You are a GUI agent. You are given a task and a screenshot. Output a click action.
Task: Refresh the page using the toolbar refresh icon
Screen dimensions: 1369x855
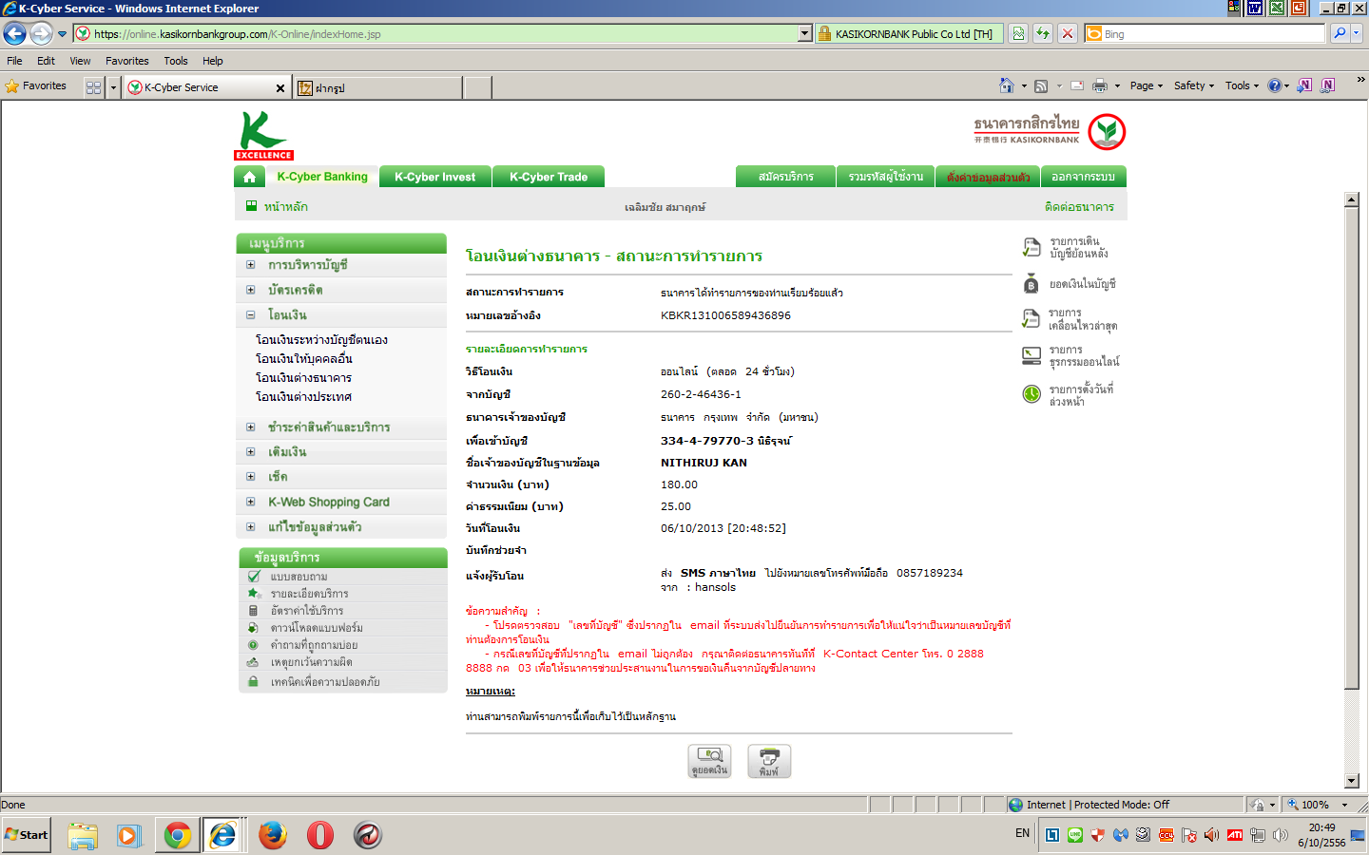1043,33
